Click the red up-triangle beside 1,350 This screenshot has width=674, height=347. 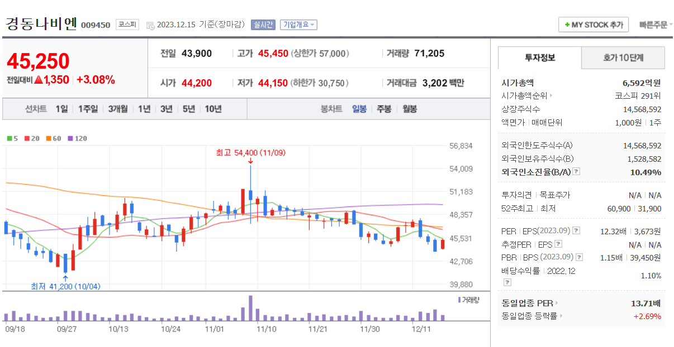point(39,79)
